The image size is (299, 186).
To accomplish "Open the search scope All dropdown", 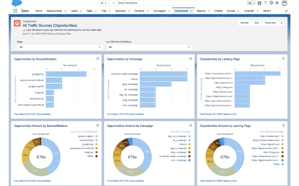I will 104,3.
